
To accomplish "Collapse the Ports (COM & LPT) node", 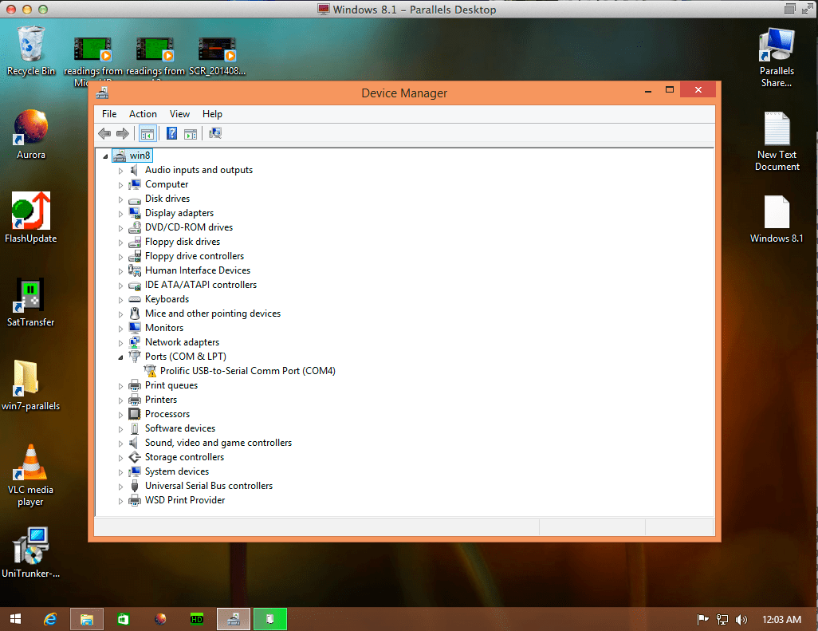I will [120, 357].
